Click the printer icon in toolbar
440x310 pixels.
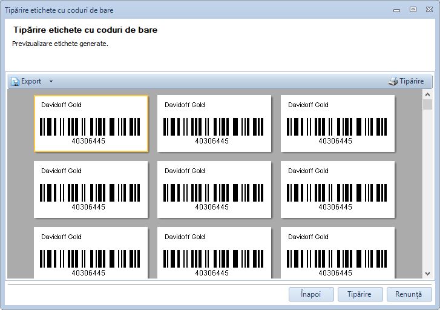[393, 81]
